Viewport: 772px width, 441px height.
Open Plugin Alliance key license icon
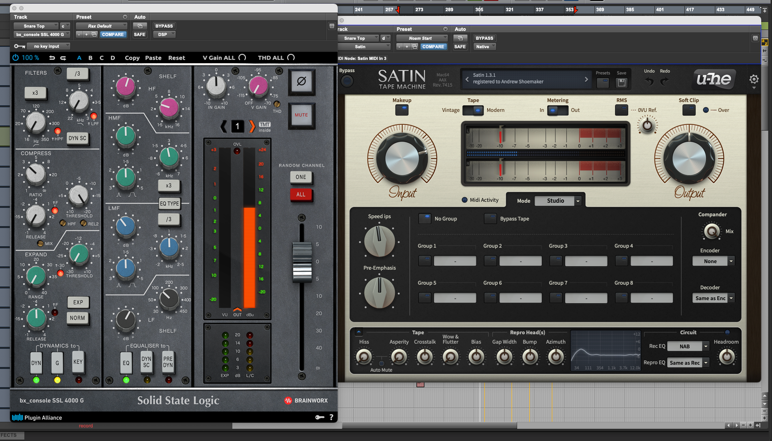pos(320,417)
